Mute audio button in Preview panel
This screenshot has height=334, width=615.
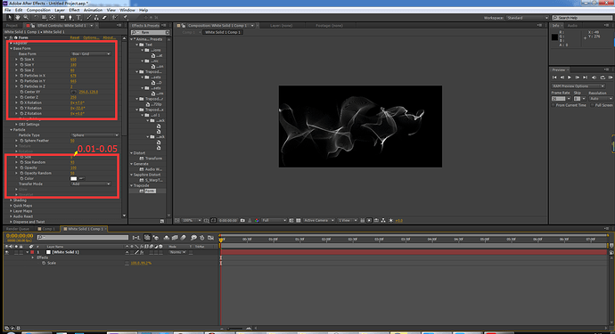[594, 77]
